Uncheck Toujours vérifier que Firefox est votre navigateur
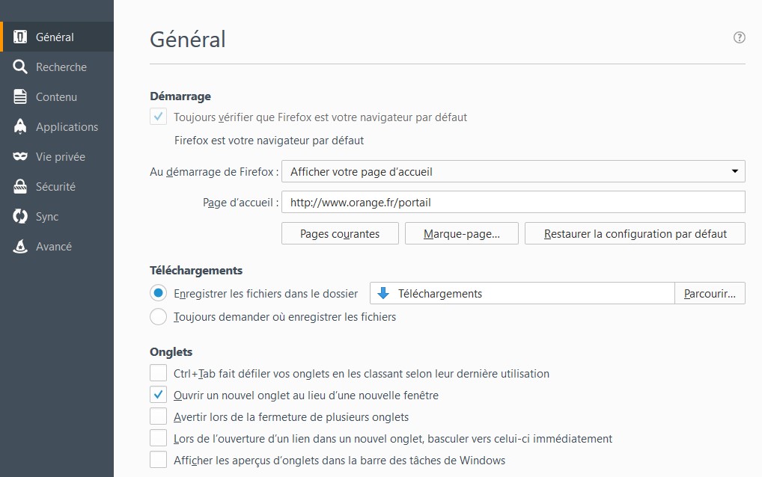The height and width of the screenshot is (477, 762). pos(158,117)
